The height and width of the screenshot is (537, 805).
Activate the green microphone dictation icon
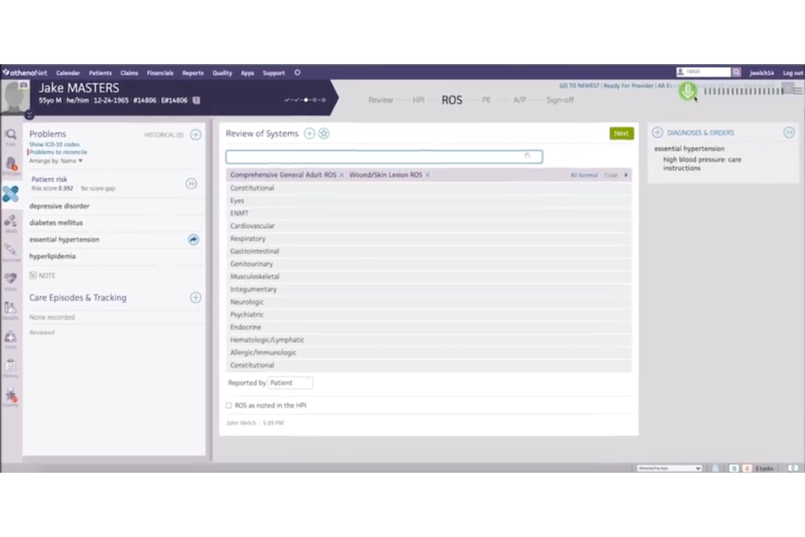(x=688, y=91)
